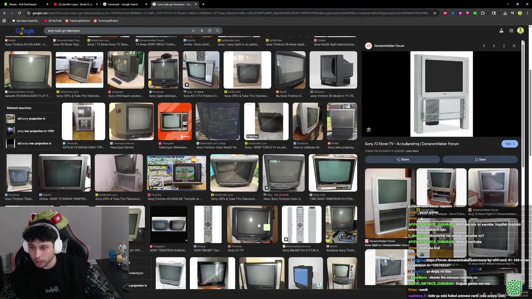Image resolution: width=532 pixels, height=299 pixels.
Task: Submit search with magnifier icon
Action: (217, 31)
